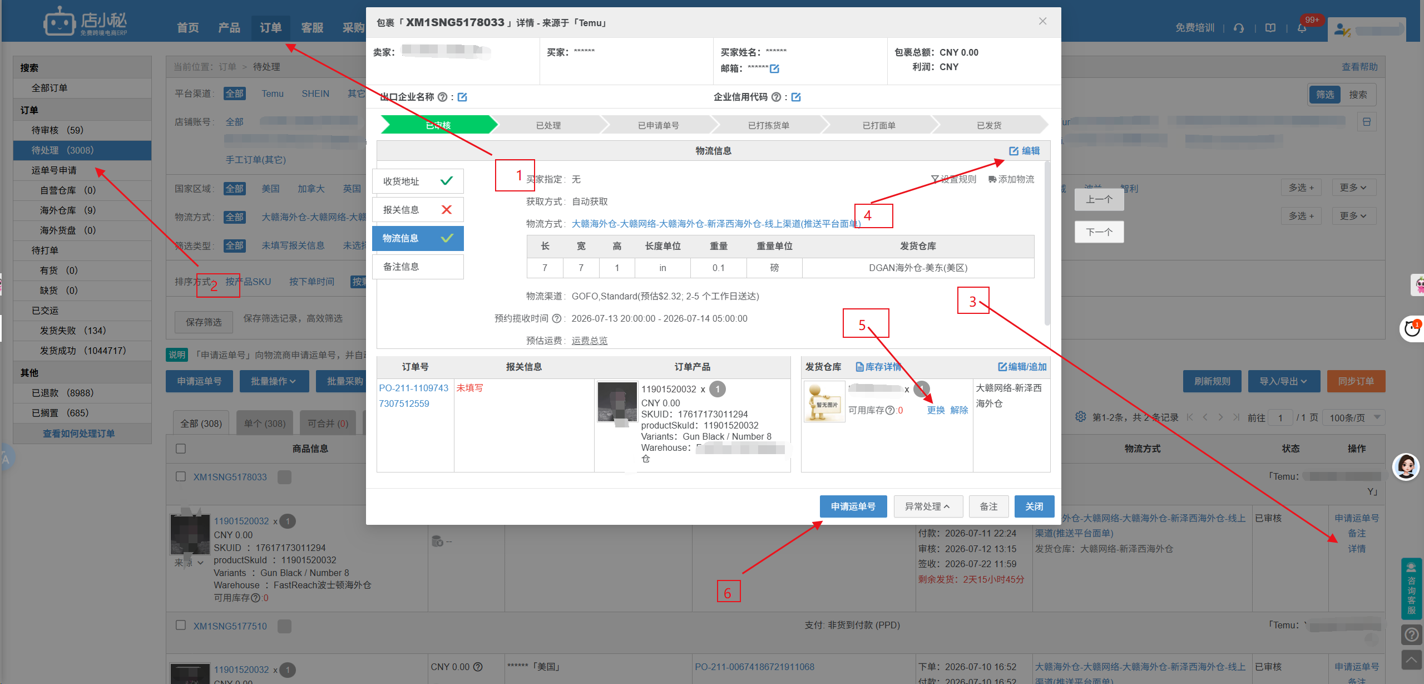
Task: Click 设置规则 filter icon link
Action: 953,179
